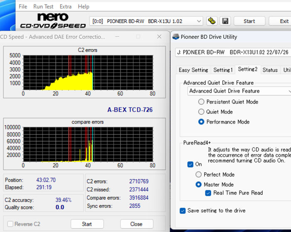Click the Compare errors count 3916884

pos(139,198)
